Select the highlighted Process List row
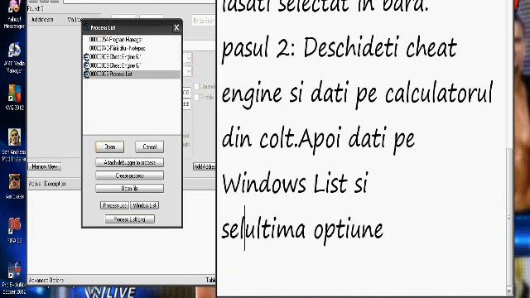The height and width of the screenshot is (298, 530). point(132,74)
